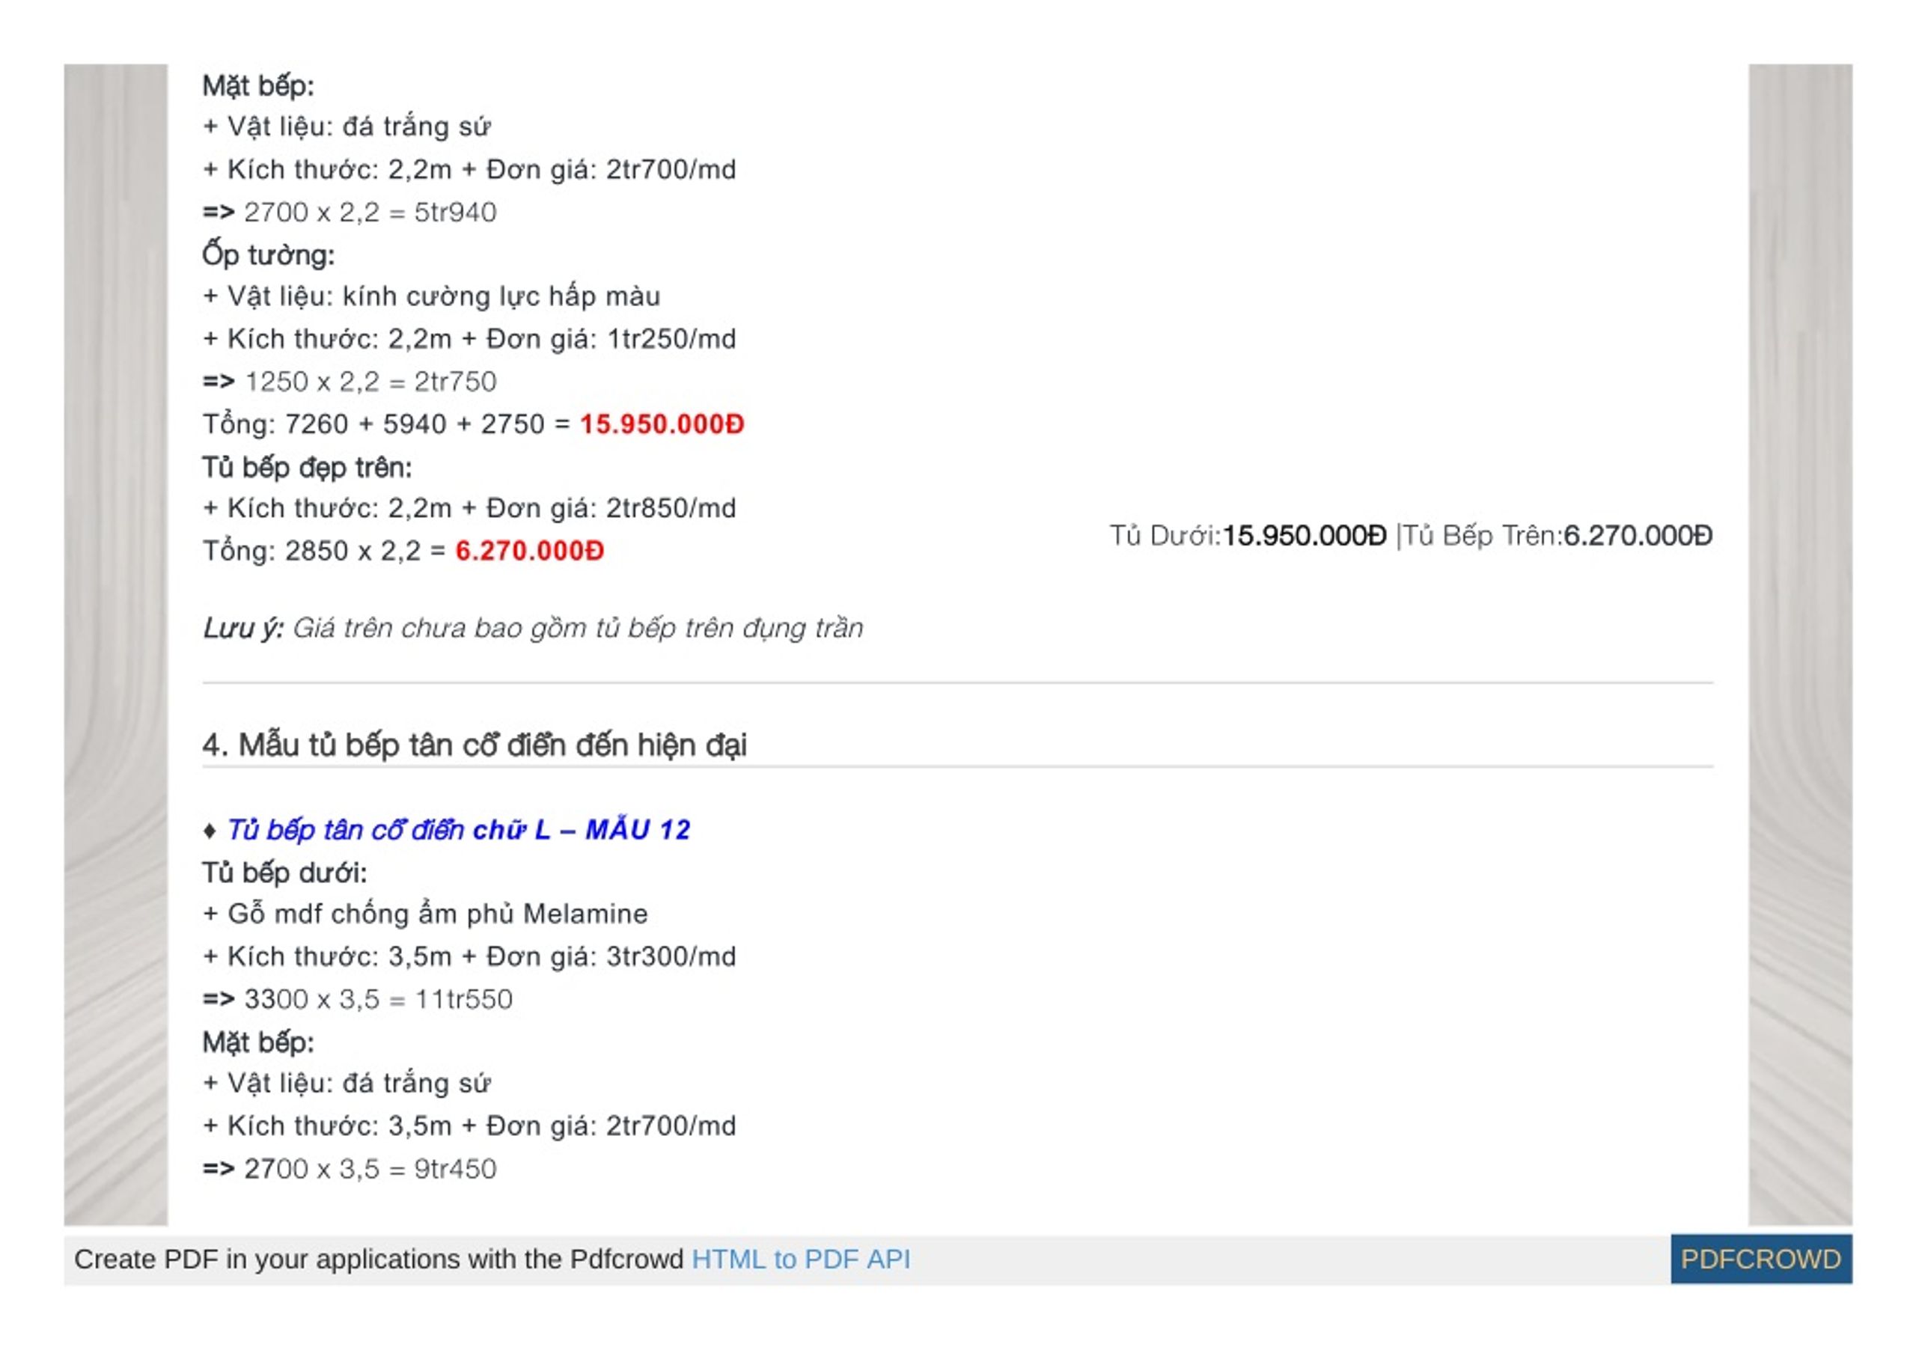Click the Mặt bếp heading at the top
The image size is (1916, 1356).
(258, 86)
